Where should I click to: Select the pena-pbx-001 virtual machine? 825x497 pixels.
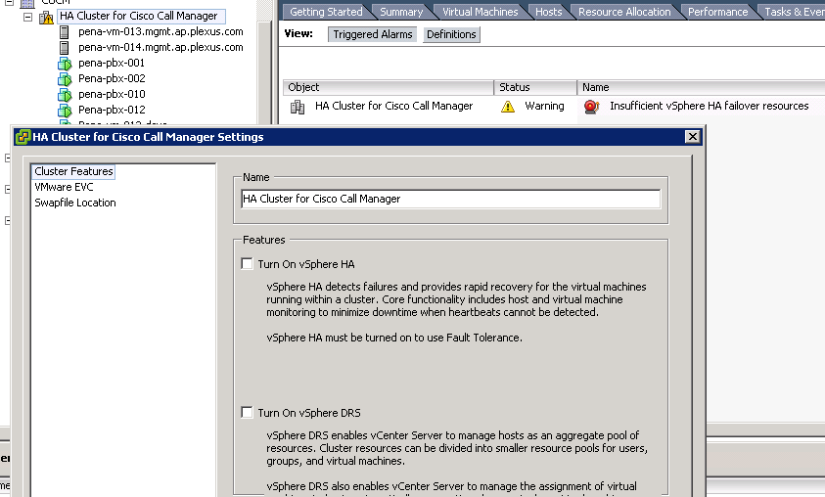point(112,64)
